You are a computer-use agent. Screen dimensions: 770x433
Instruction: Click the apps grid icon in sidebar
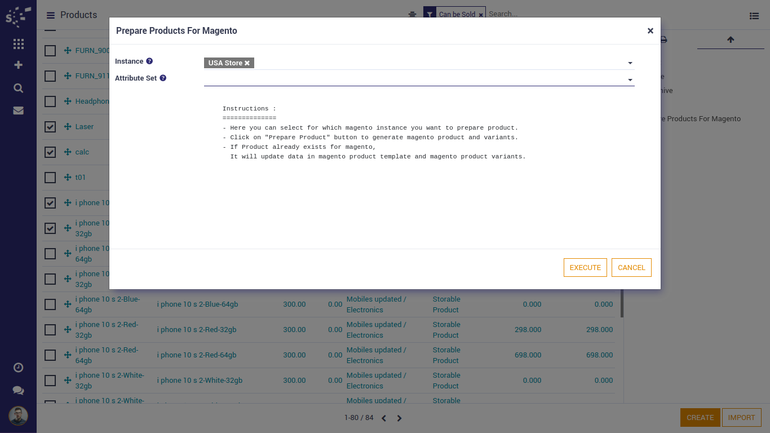pyautogui.click(x=18, y=44)
